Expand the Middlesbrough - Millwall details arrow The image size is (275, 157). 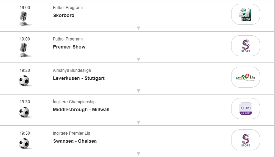pos(138,122)
